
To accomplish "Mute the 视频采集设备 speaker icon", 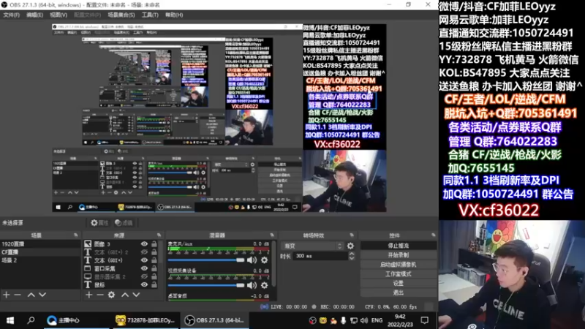I will pos(252,285).
